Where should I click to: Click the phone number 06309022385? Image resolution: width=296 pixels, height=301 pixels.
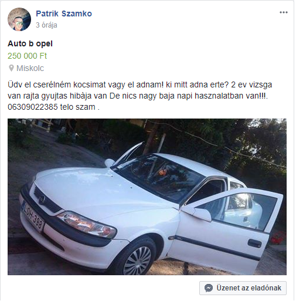tap(33, 107)
